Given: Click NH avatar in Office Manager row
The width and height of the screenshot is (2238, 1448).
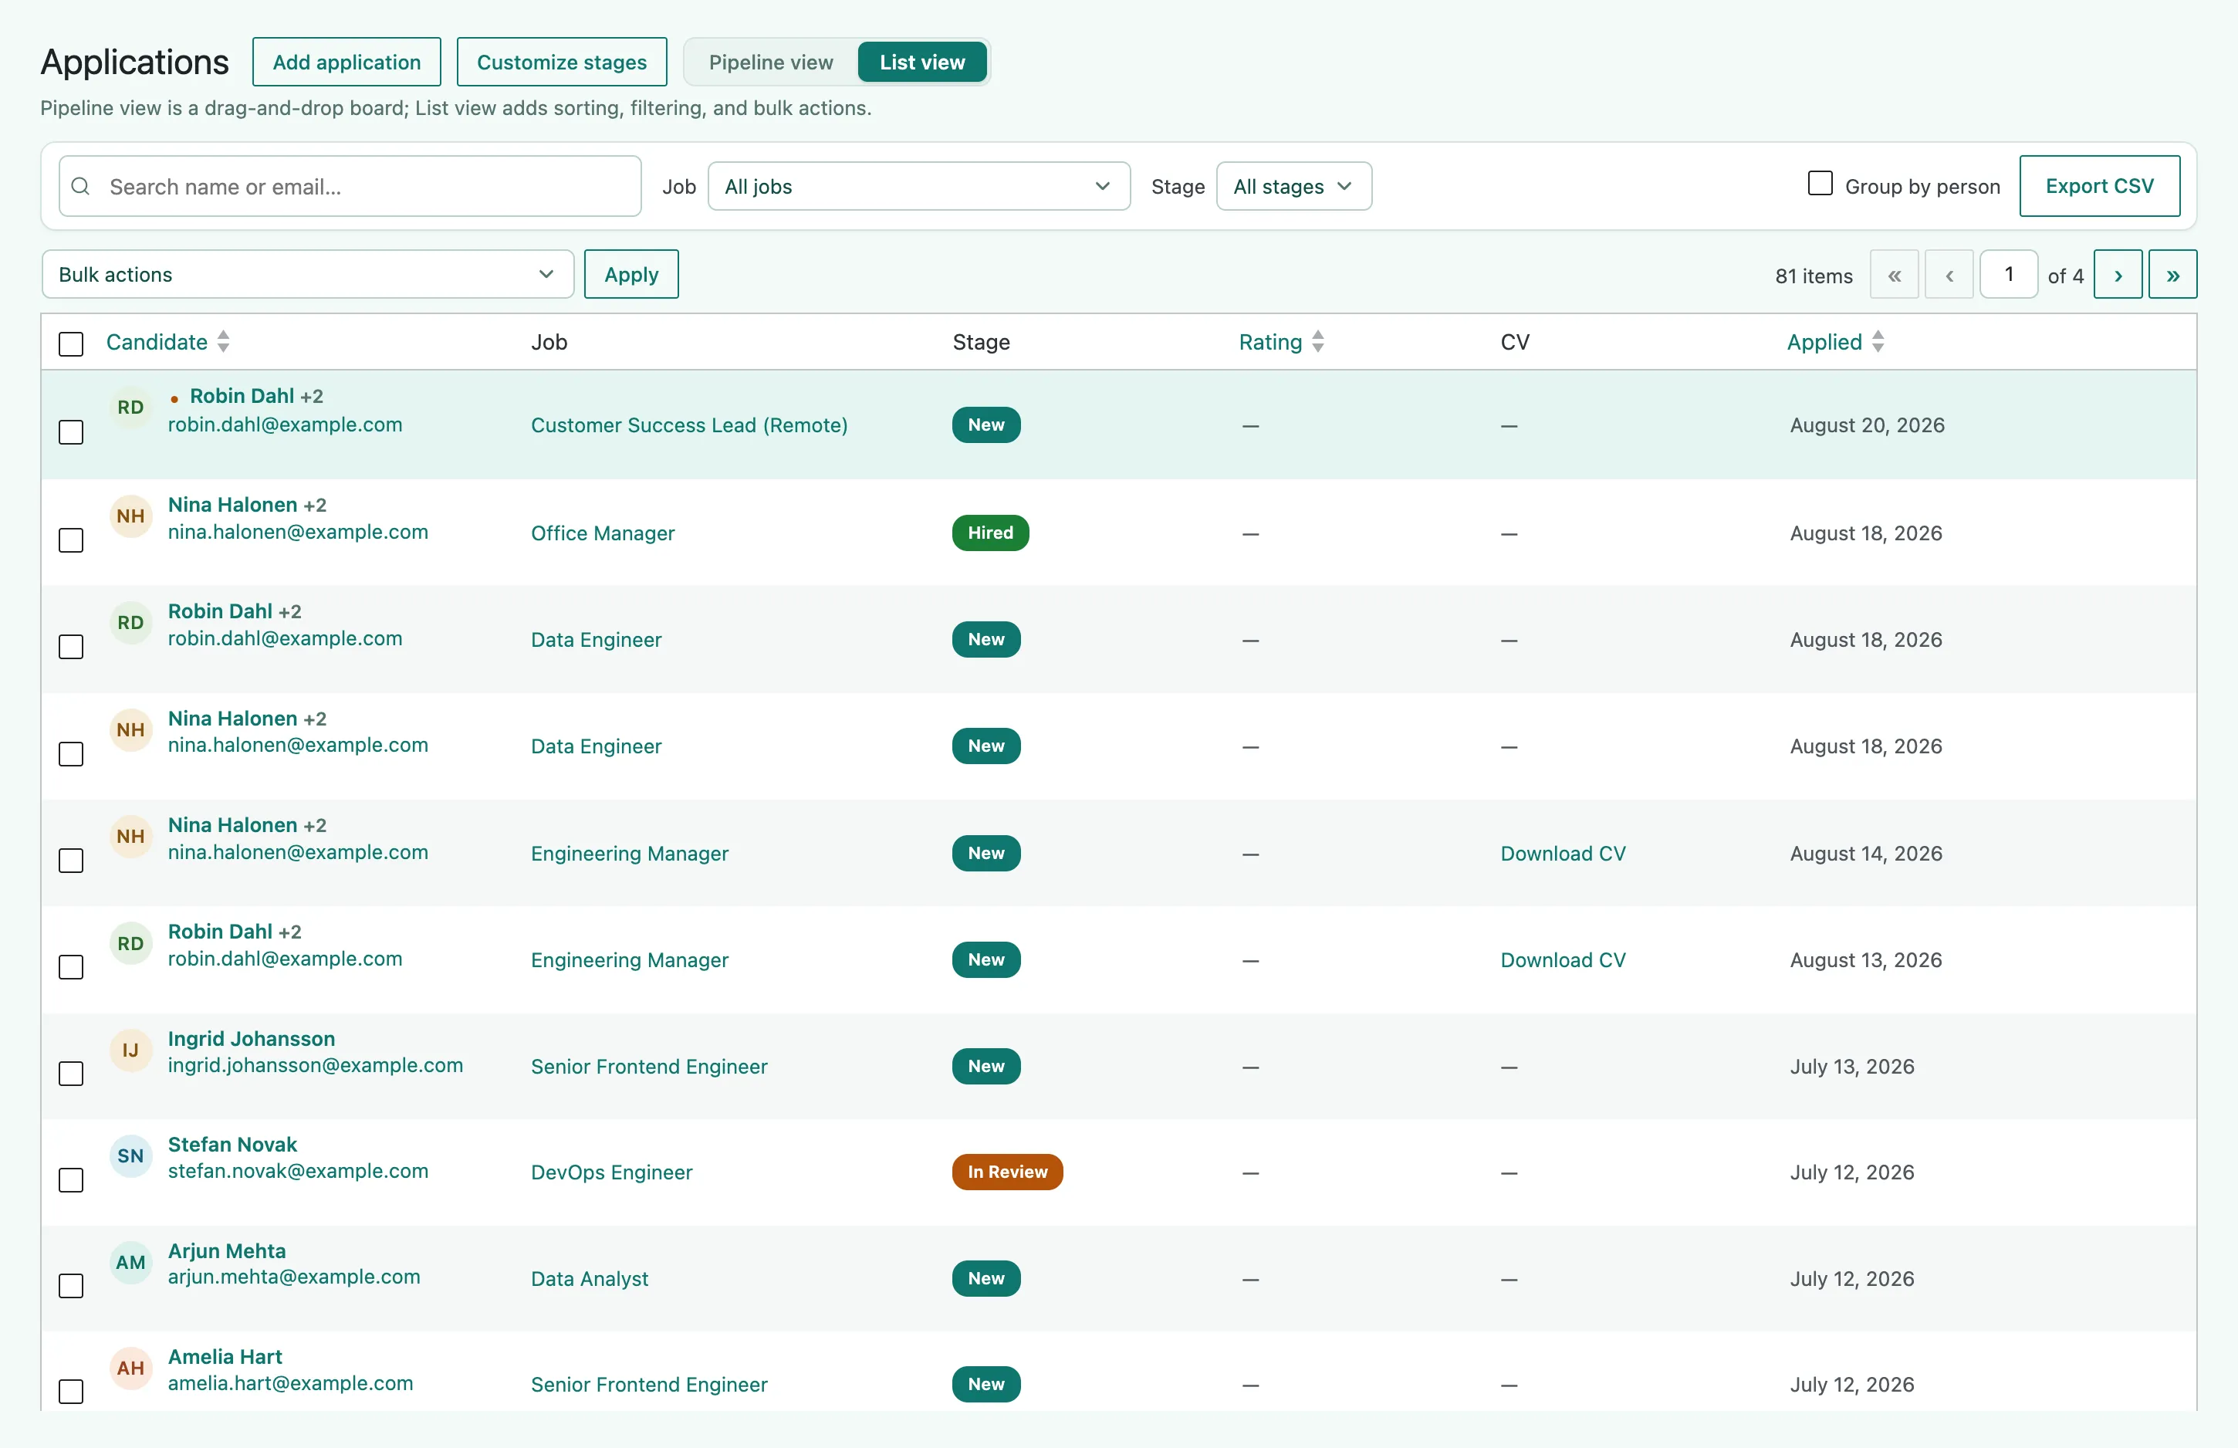Looking at the screenshot, I should 130,516.
